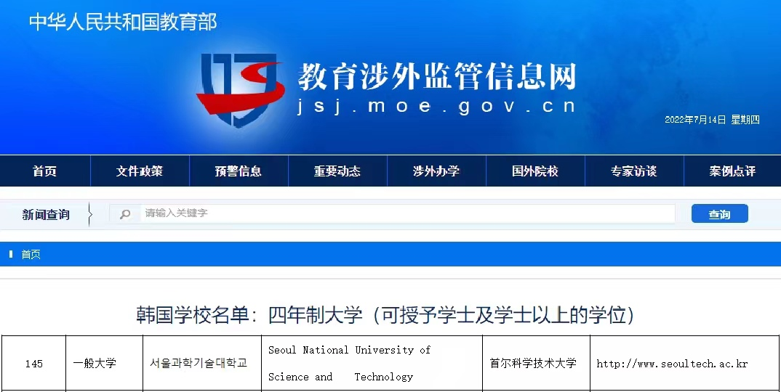Click the 首页 breadcrumb link
The height and width of the screenshot is (392, 781).
31,254
